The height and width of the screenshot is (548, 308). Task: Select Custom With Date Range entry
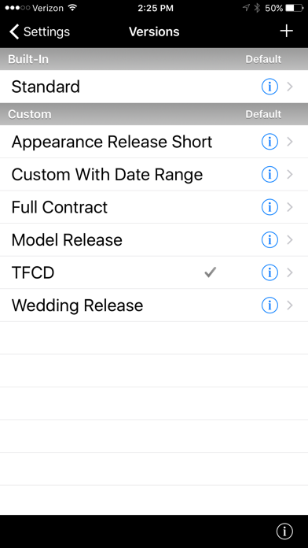(x=154, y=174)
